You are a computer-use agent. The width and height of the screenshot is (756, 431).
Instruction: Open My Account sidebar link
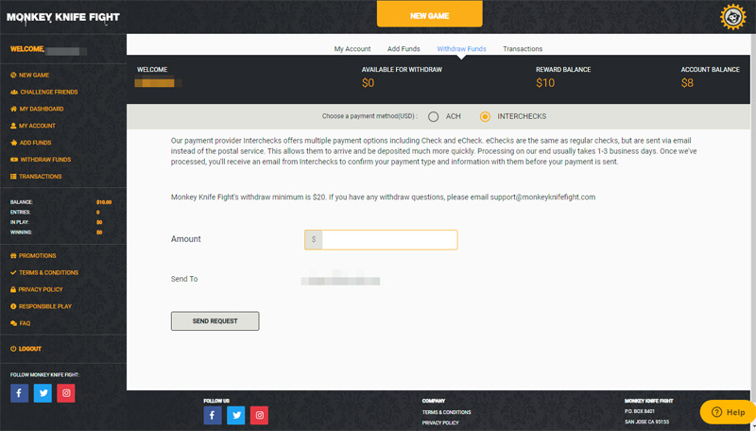click(x=33, y=126)
